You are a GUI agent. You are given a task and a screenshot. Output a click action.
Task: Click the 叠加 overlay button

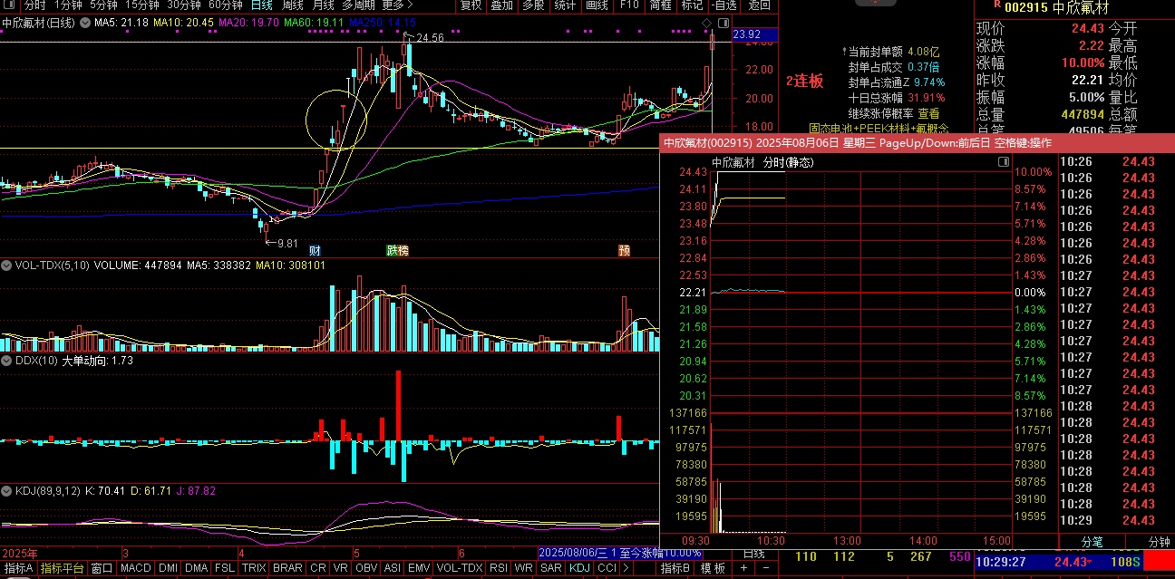pyautogui.click(x=501, y=5)
